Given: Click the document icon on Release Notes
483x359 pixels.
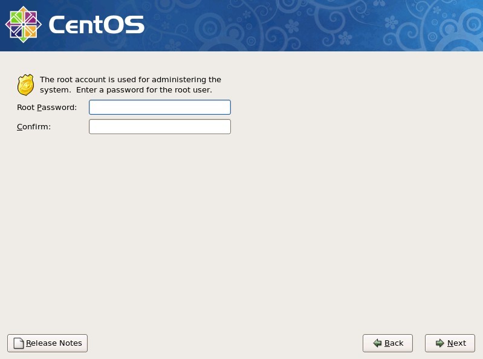Looking at the screenshot, I should 18,343.
